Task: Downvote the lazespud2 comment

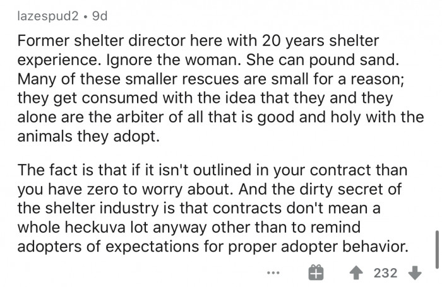Action: click(414, 272)
